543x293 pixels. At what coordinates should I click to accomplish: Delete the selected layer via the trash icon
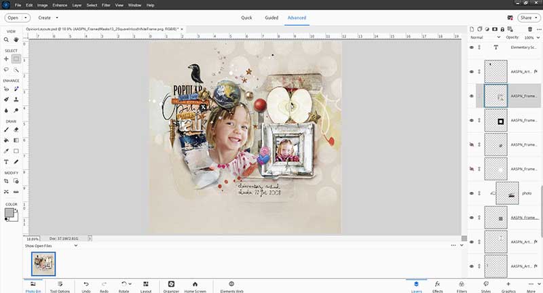pyautogui.click(x=530, y=29)
